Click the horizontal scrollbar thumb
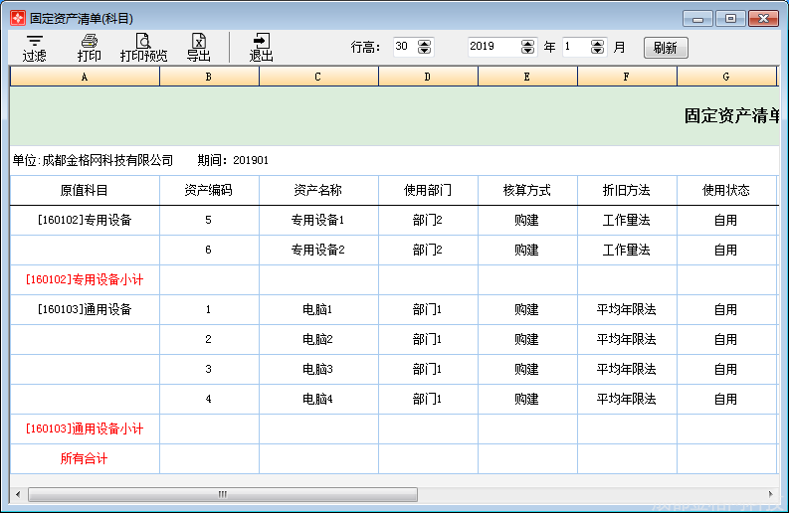This screenshot has width=789, height=513. 223,494
